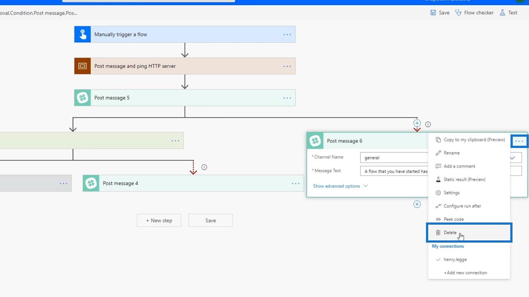This screenshot has width=529, height=297.
Task: Click the info icon next to Post message 6 arrow
Action: [x=428, y=124]
